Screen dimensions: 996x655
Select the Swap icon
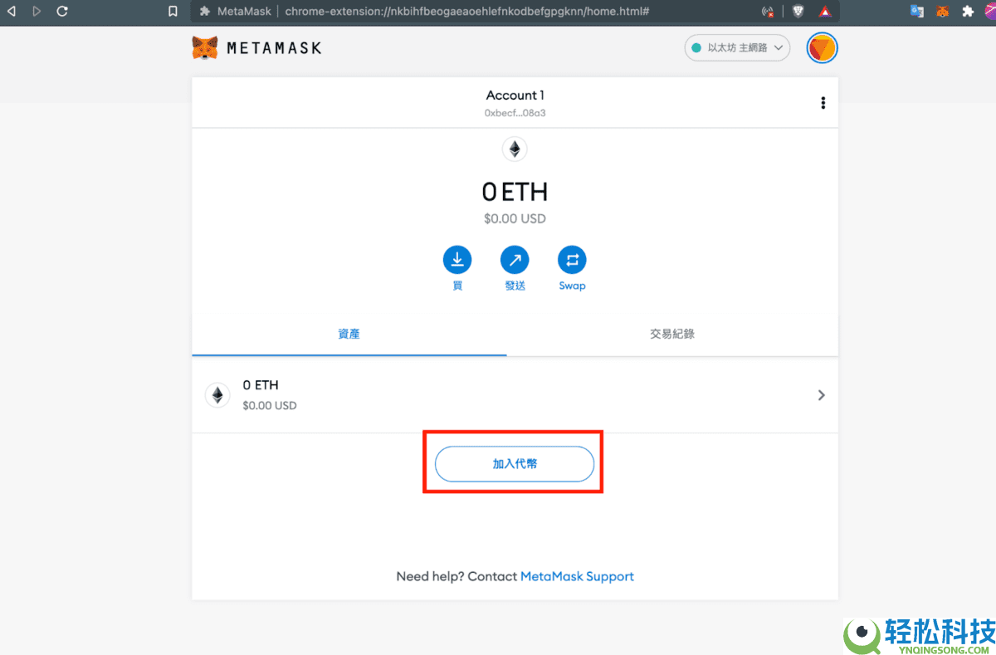click(x=572, y=259)
